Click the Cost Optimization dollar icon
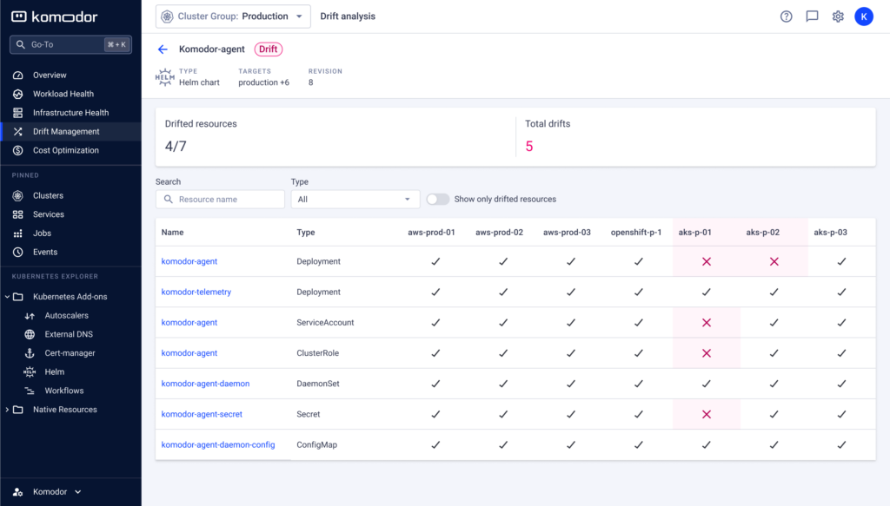Screen dimensions: 890x506 coord(18,150)
